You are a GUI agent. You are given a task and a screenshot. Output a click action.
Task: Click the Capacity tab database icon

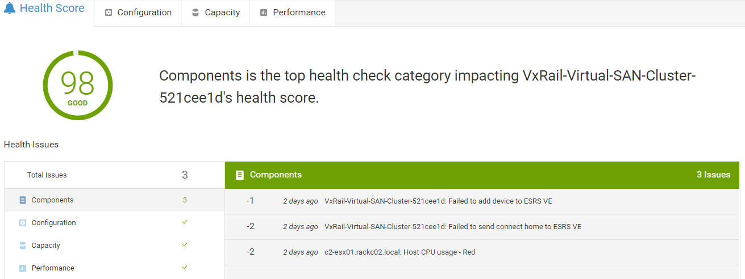coord(195,12)
